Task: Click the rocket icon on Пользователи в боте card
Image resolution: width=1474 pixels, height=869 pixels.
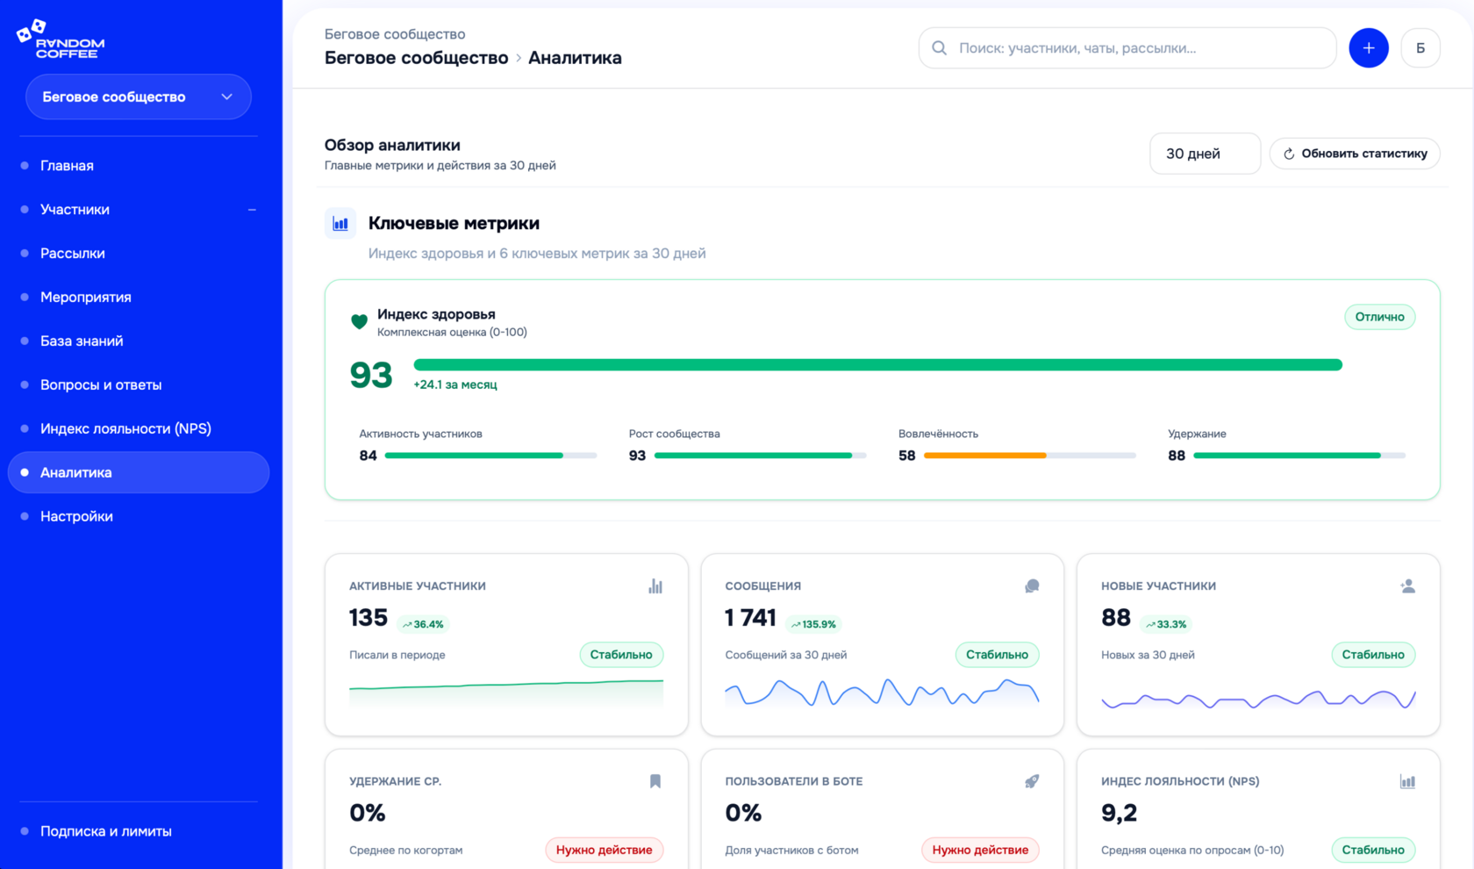Action: pyautogui.click(x=1031, y=780)
